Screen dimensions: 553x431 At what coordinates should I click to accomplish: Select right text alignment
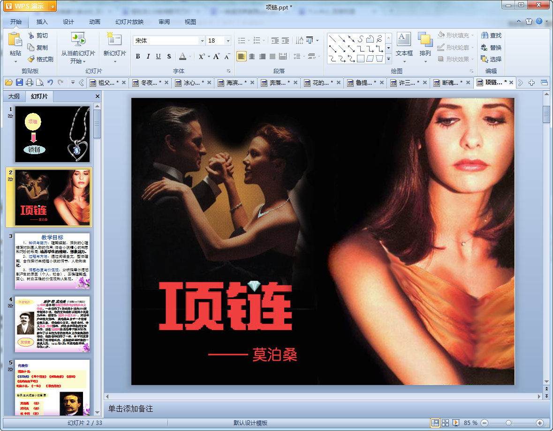pos(262,56)
